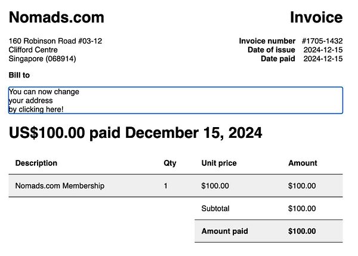Click the 'You can now change' line
This screenshot has height=256, width=358.
click(x=44, y=92)
